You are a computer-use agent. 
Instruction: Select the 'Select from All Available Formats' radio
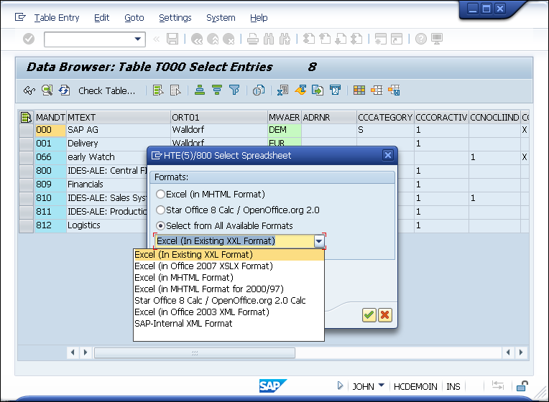pyautogui.click(x=161, y=225)
